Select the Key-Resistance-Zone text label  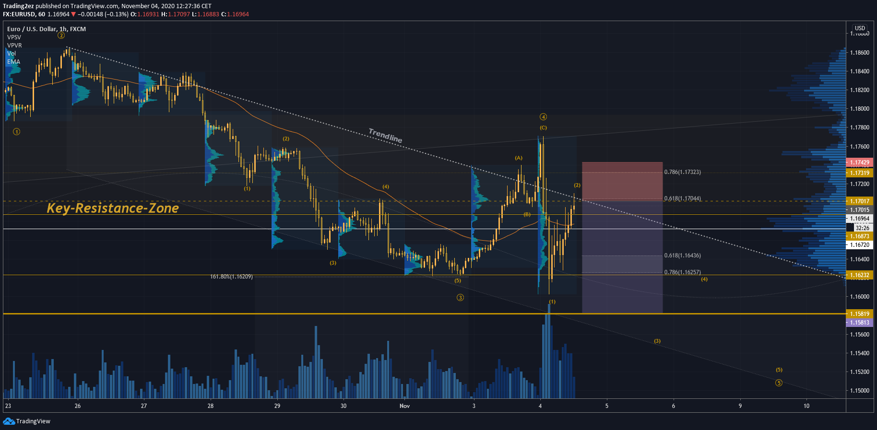(x=113, y=208)
